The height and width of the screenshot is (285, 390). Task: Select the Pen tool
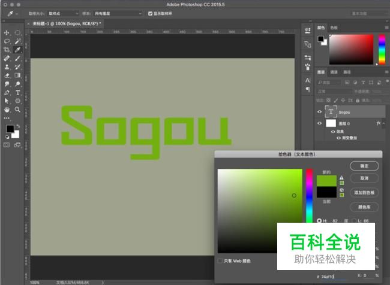coord(7,93)
